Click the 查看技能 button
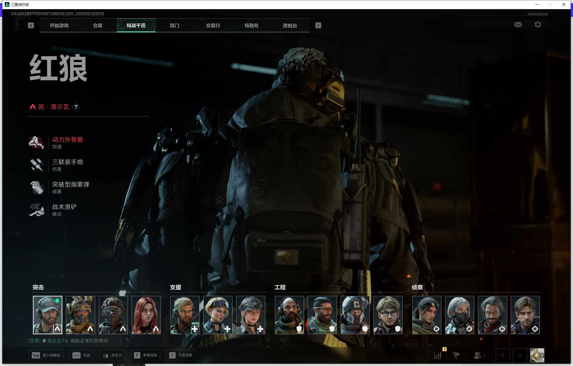 click(x=146, y=355)
